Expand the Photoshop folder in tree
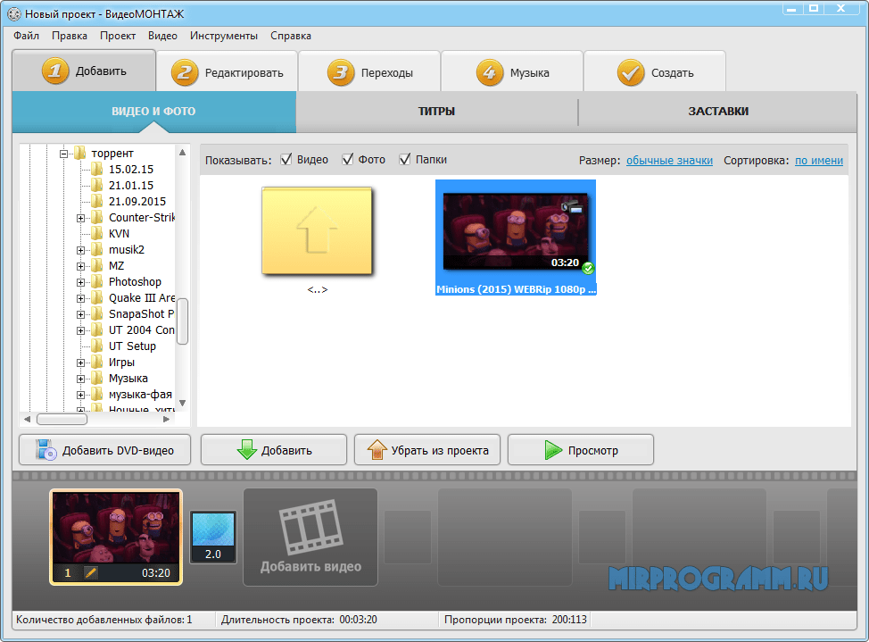 tap(81, 282)
